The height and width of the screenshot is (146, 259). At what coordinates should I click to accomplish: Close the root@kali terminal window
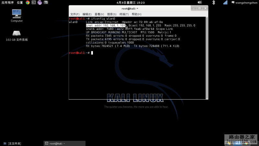pyautogui.click(x=205, y=8)
